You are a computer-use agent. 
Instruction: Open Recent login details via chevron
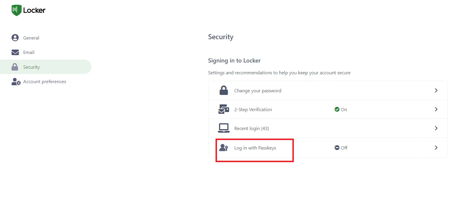pos(436,128)
